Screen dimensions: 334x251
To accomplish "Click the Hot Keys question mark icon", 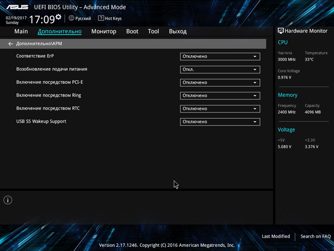I will click(101, 18).
